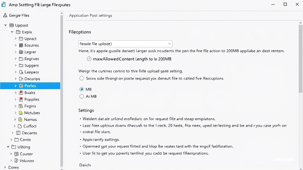Screen dimensions: 303x170
Task: Click the Counter icon under Uliking
Action: [x=17, y=154]
